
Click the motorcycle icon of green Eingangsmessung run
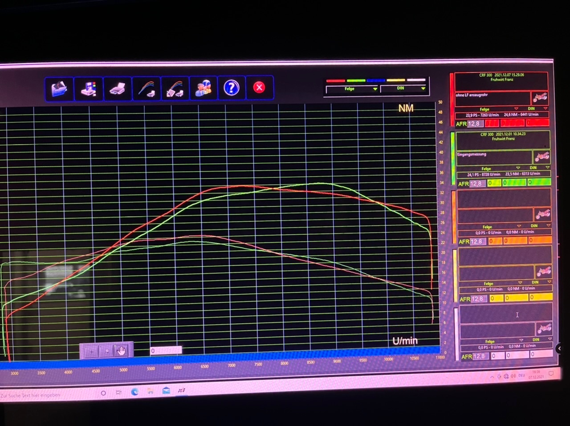click(541, 157)
